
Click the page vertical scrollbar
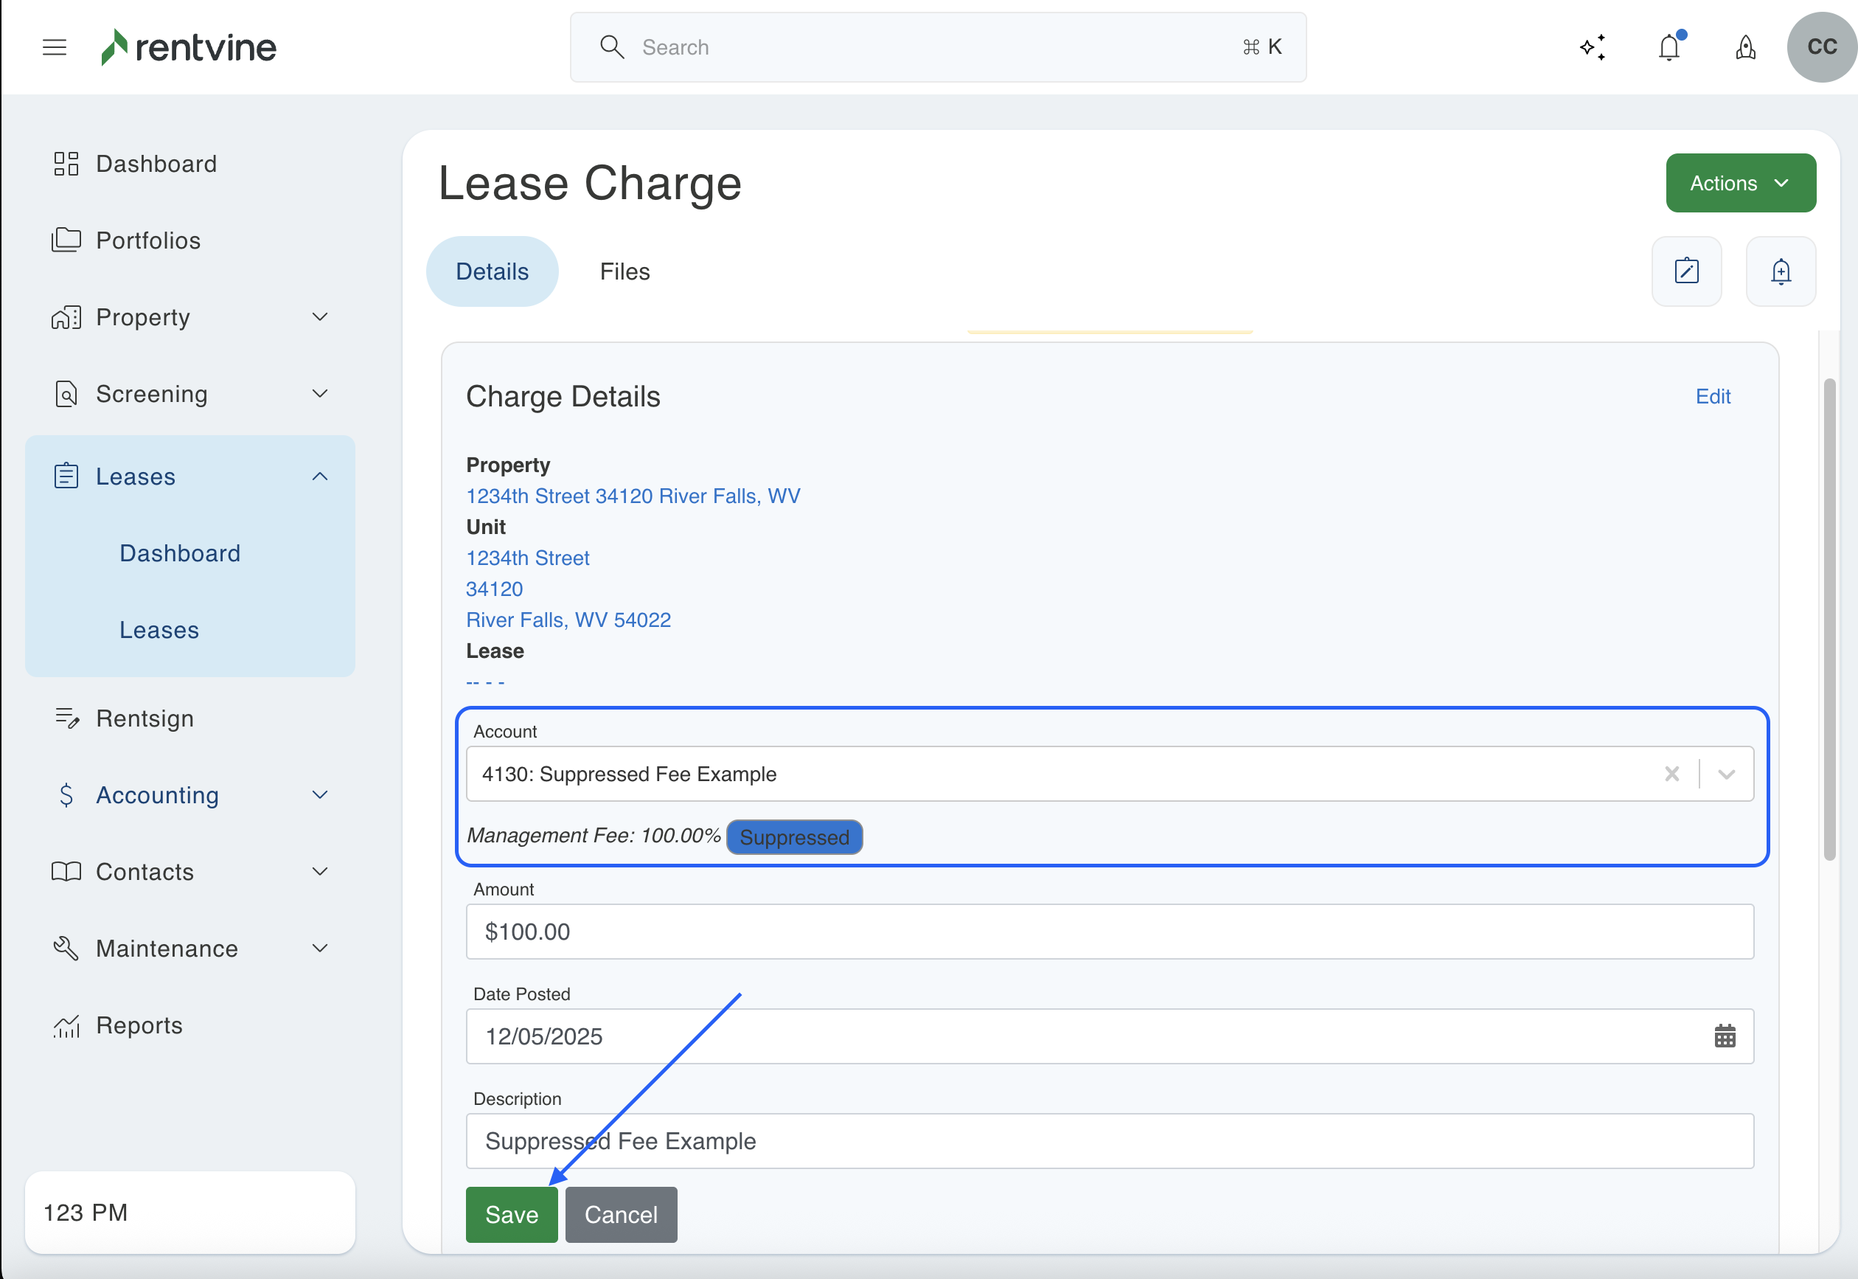[1829, 617]
